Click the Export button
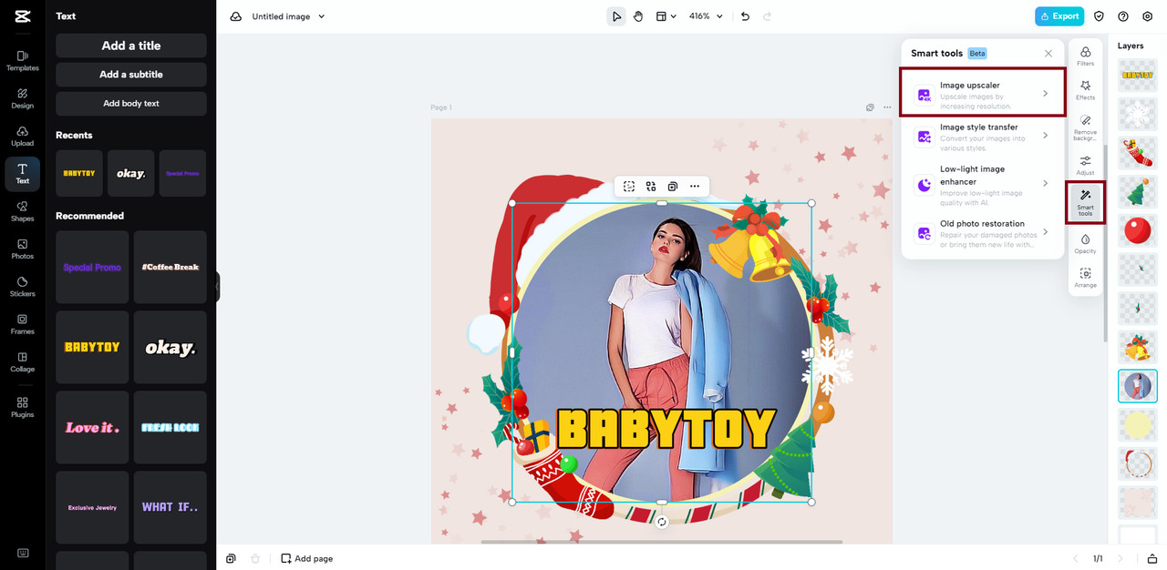Image resolution: width=1167 pixels, height=570 pixels. 1059,16
